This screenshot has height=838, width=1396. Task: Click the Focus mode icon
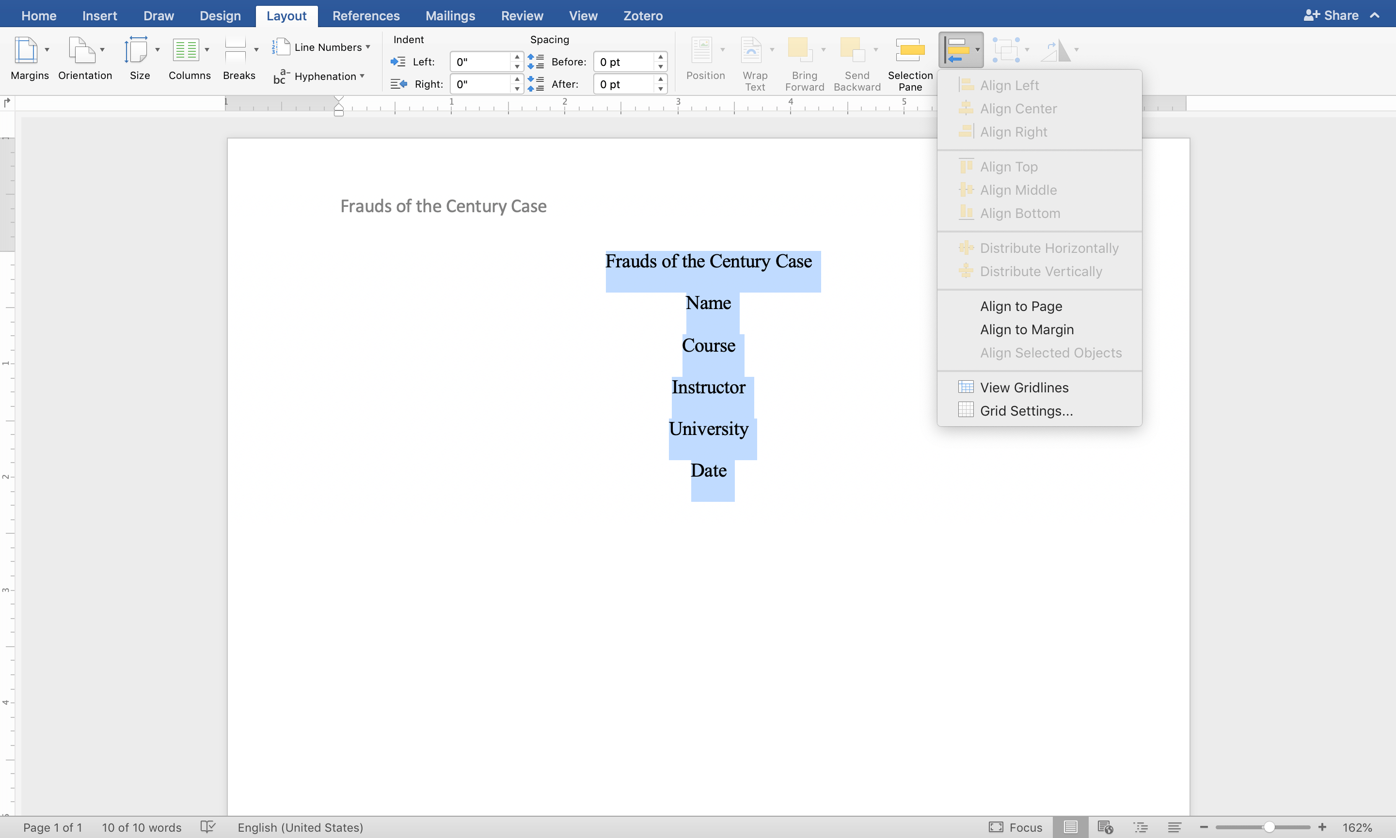click(996, 827)
